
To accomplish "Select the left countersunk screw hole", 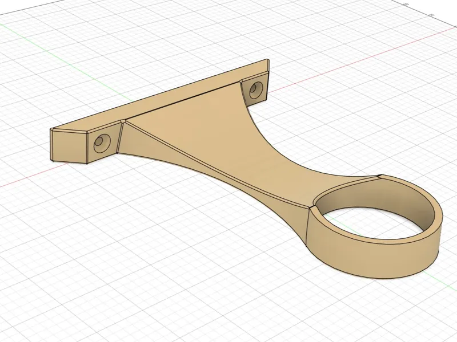I will (x=102, y=143).
